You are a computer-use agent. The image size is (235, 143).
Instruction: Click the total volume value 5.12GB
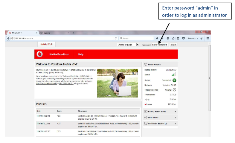point(173,95)
